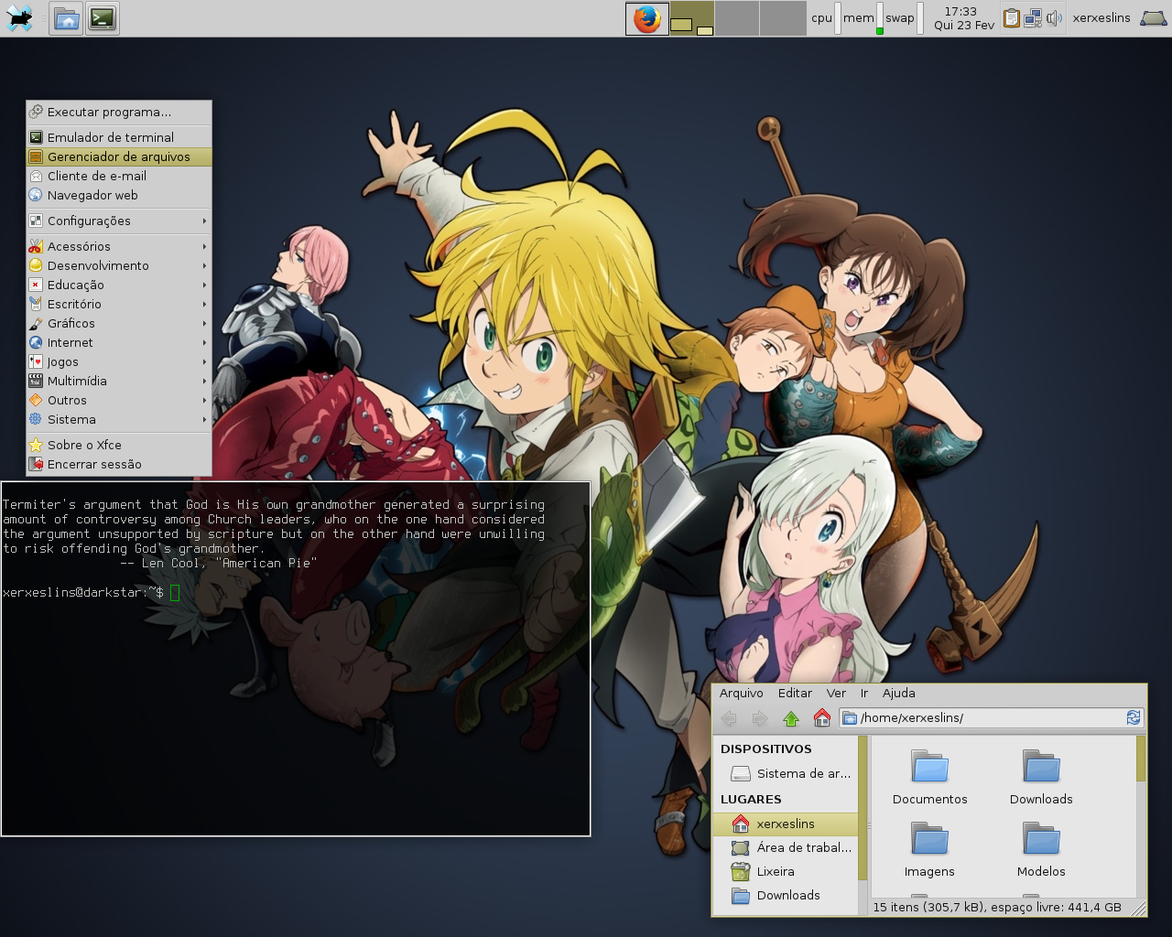Open Ajuda menu in file manager
The width and height of the screenshot is (1172, 937).
tap(899, 693)
